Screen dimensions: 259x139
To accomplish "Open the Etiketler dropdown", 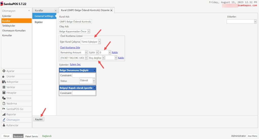I will pyautogui.click(x=255, y=21).
